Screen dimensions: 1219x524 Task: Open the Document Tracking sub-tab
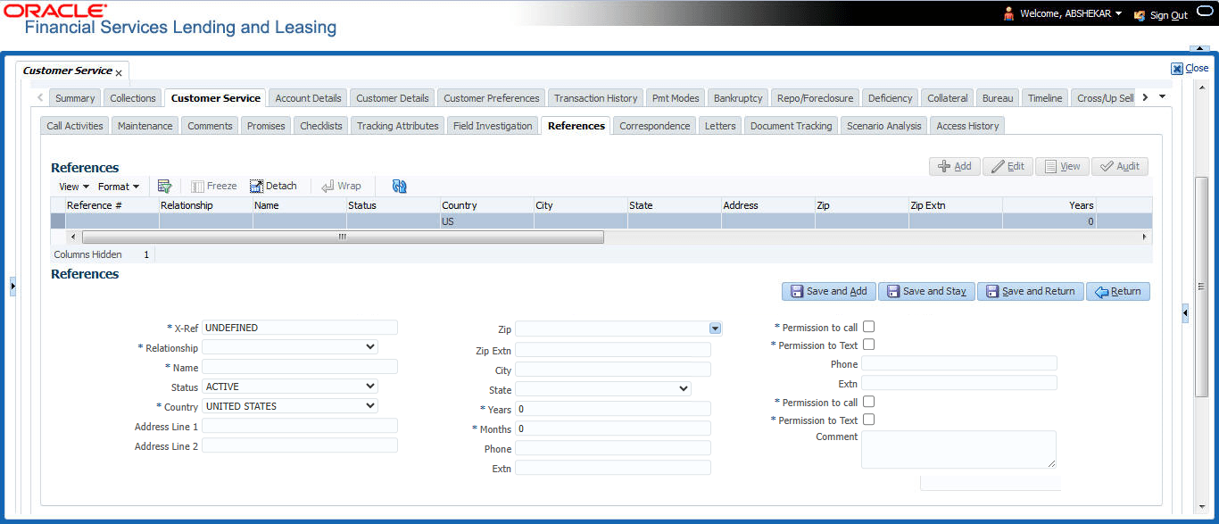(x=791, y=126)
